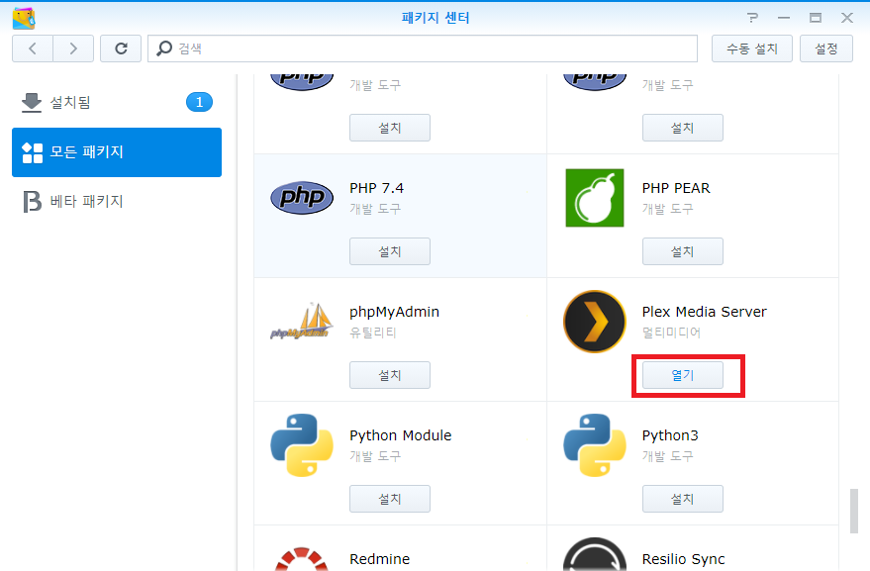
Task: Click the vertical scrollbar thumb
Action: click(854, 511)
